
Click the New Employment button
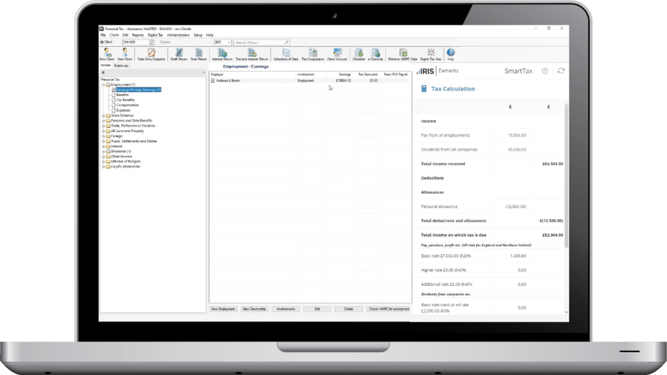tap(223, 309)
